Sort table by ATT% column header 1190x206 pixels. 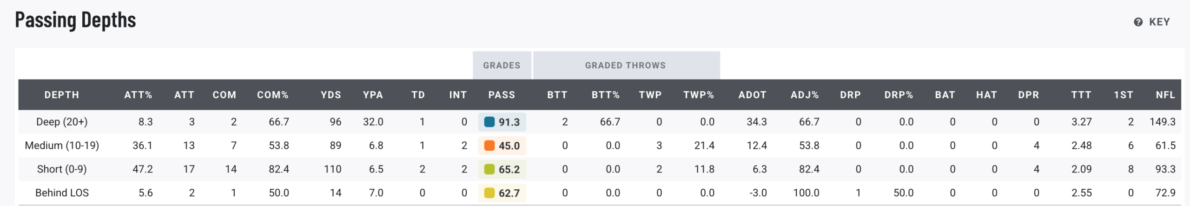point(138,95)
